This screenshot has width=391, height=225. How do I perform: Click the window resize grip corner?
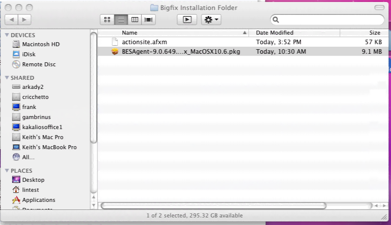(384, 217)
